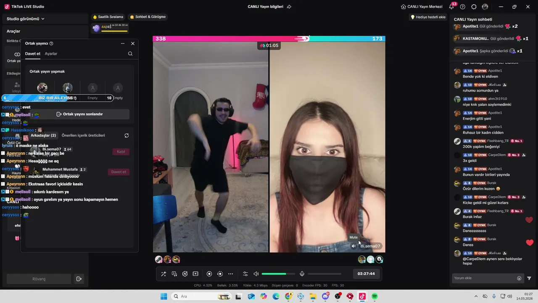The image size is (538, 303).
Task: Switch to the Davet et tab
Action: tap(33, 54)
